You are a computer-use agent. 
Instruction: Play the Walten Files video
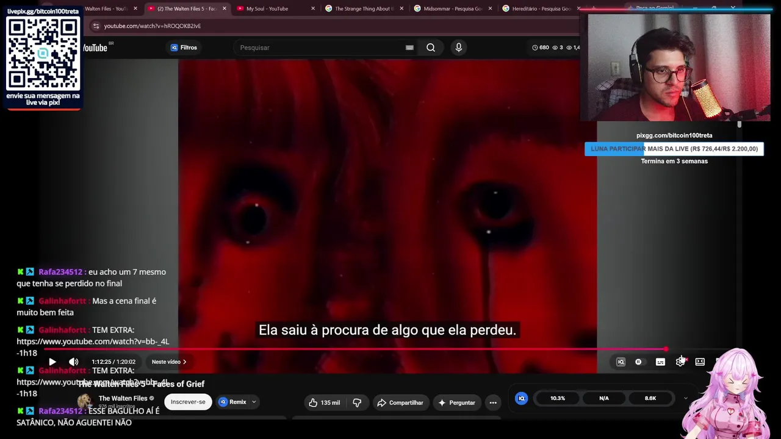pyautogui.click(x=52, y=362)
